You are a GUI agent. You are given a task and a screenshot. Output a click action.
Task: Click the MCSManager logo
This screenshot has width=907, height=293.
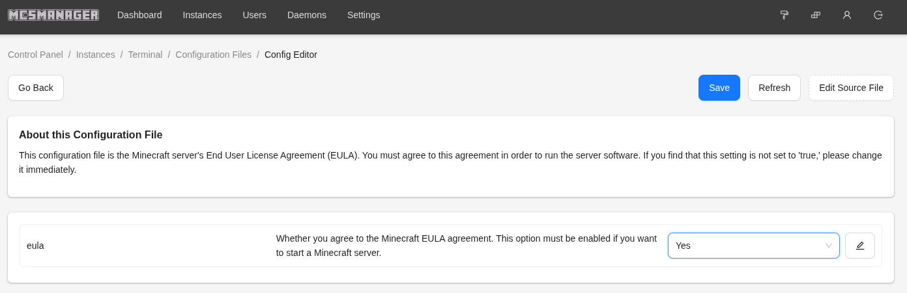click(53, 15)
